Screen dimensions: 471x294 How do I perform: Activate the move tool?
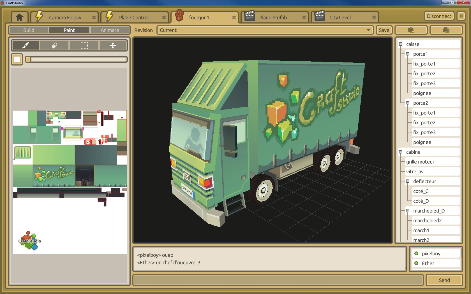(x=113, y=45)
